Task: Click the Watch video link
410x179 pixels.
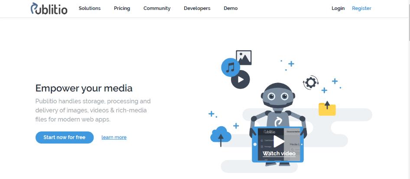Action: pyautogui.click(x=279, y=153)
